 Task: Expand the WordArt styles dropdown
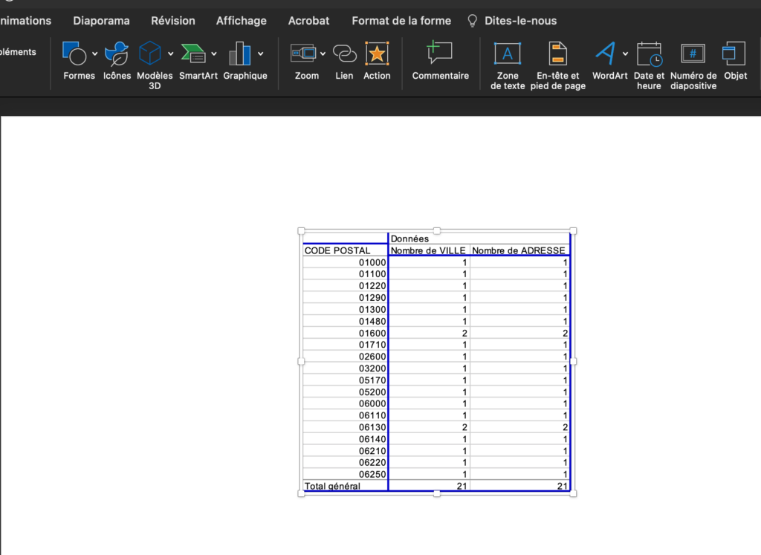[625, 54]
